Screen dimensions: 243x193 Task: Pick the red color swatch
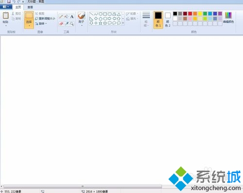tap(190, 14)
